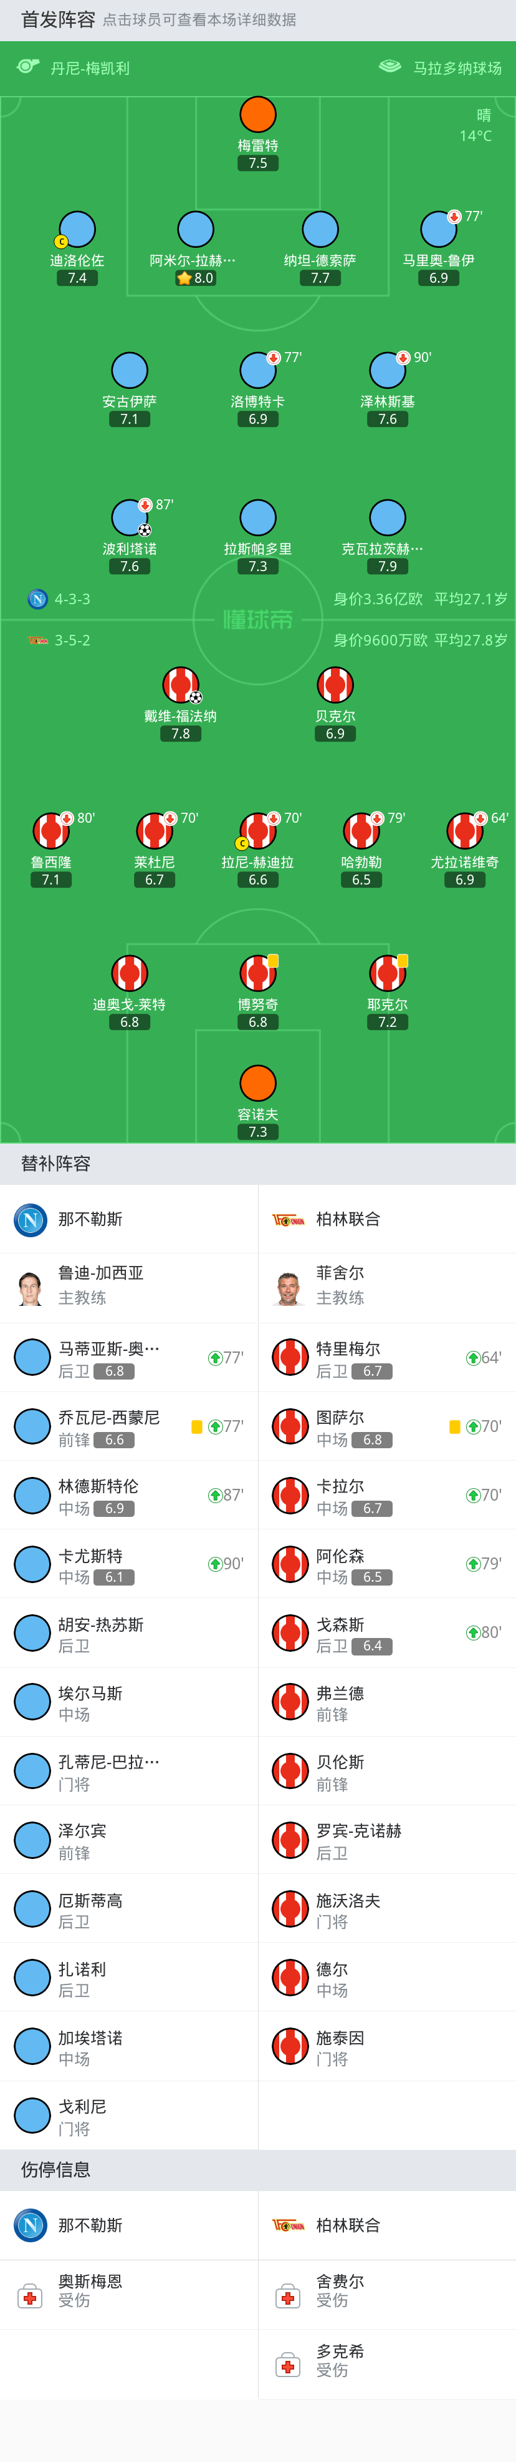
Task: Tap goalkeeper 梅雷特's orange jersey icon
Action: click(x=257, y=115)
